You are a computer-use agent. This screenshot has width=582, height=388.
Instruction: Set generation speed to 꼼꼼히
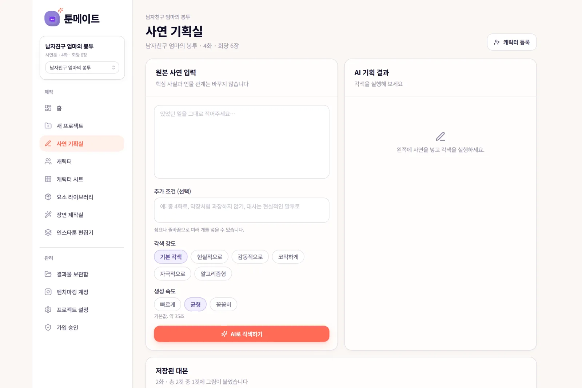click(223, 304)
